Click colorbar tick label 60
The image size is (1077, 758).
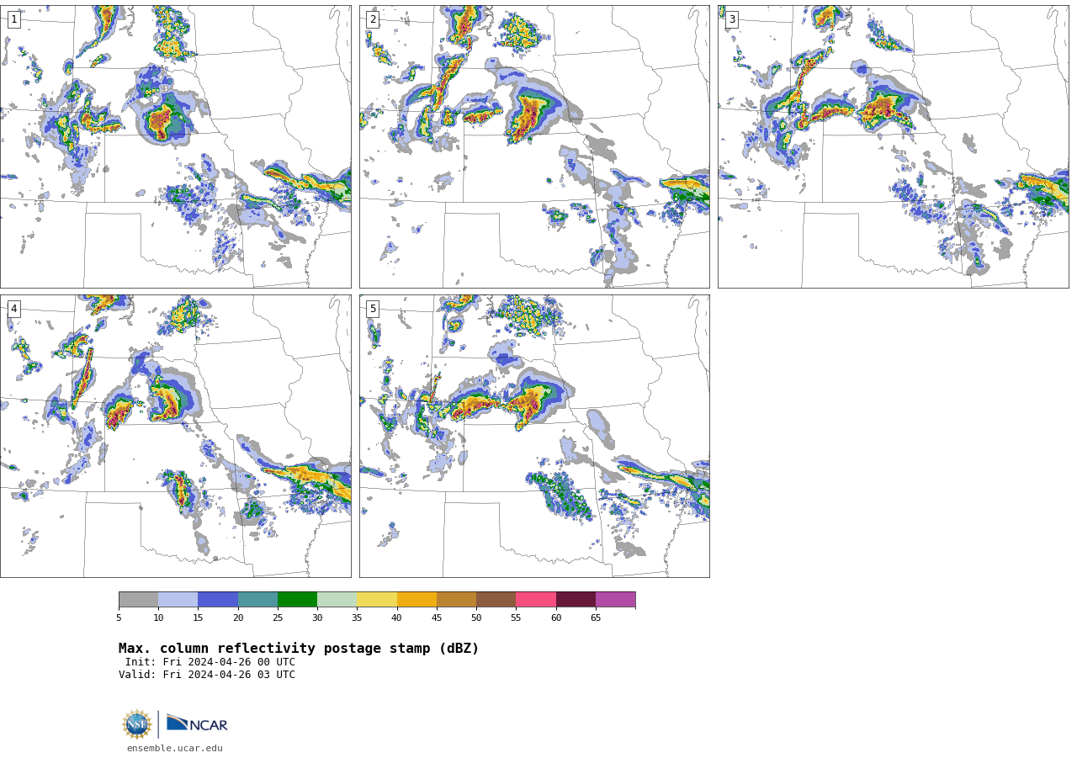pos(556,618)
